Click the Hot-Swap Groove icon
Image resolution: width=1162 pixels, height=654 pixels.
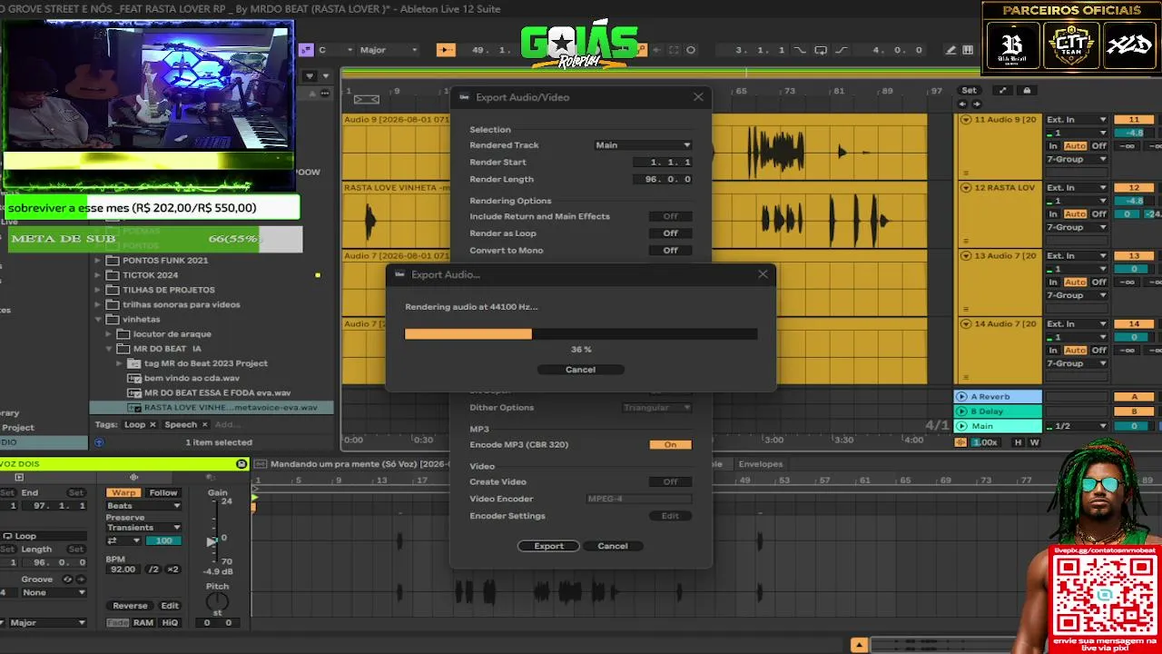(x=67, y=579)
